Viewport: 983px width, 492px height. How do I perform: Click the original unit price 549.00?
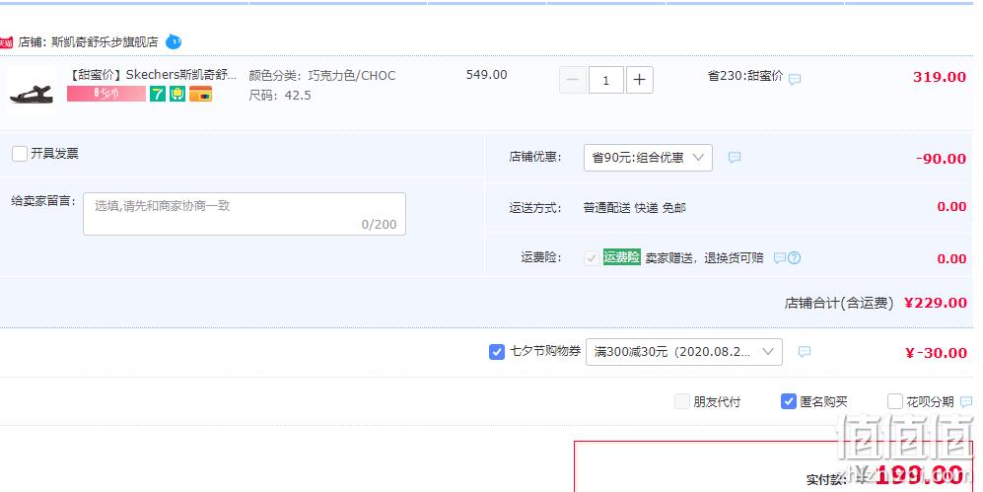coord(486,75)
